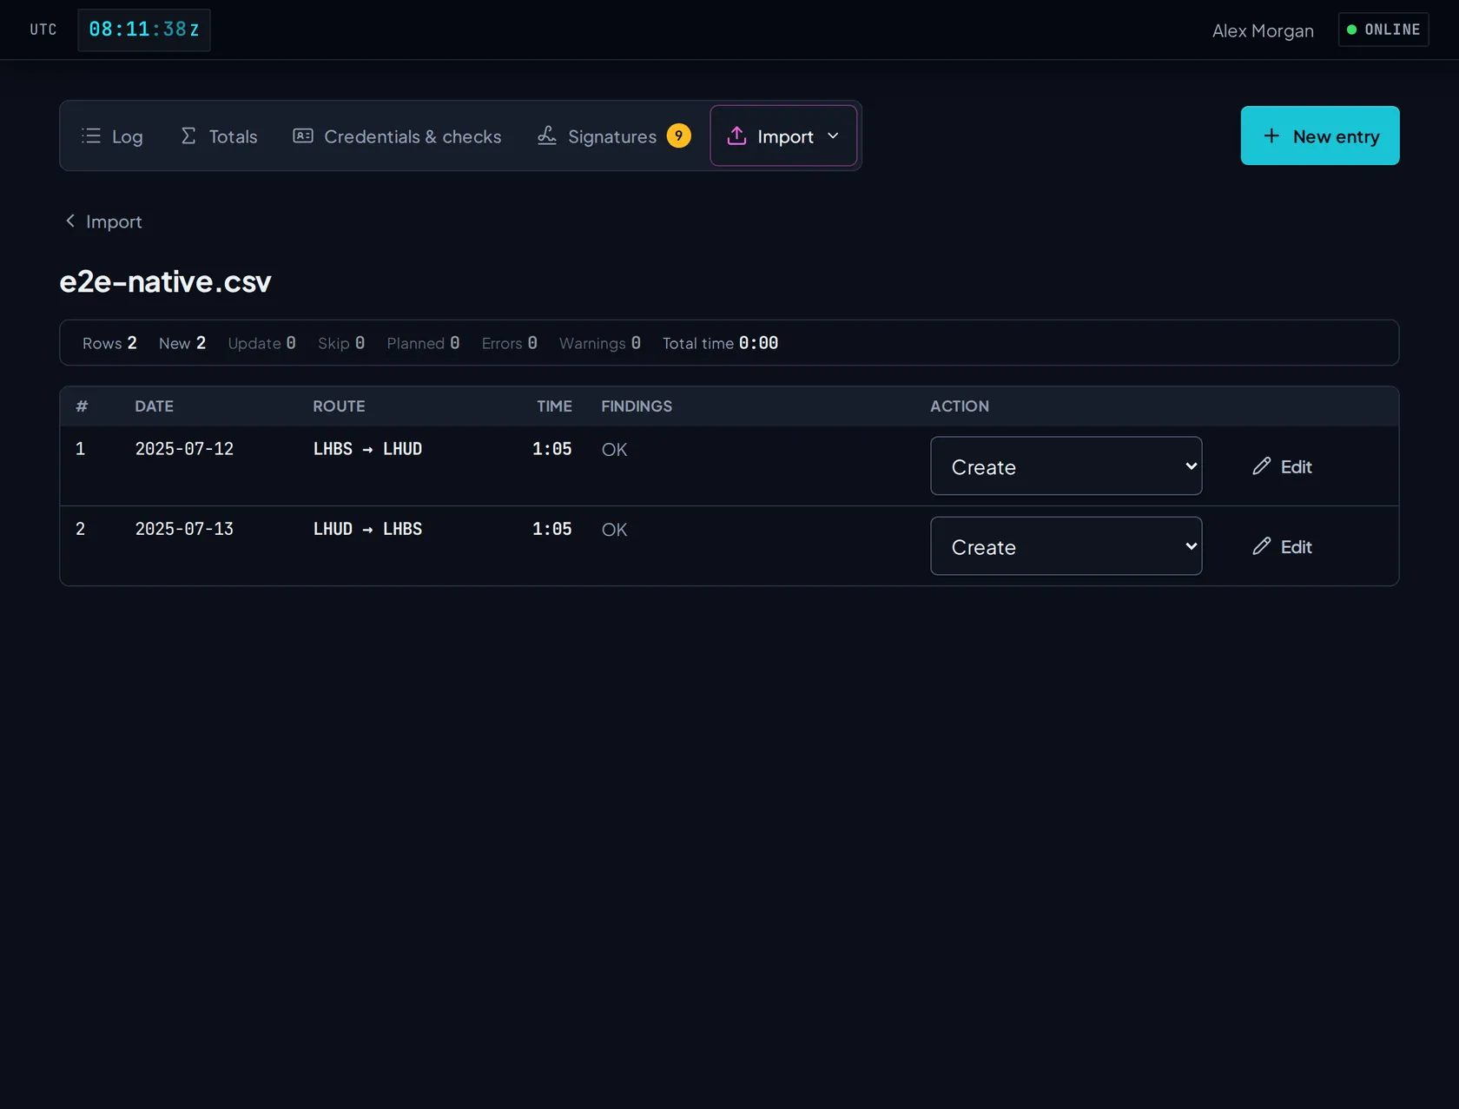Click the route LHBS → LHUD
This screenshot has width=1459, height=1109.
(x=367, y=449)
